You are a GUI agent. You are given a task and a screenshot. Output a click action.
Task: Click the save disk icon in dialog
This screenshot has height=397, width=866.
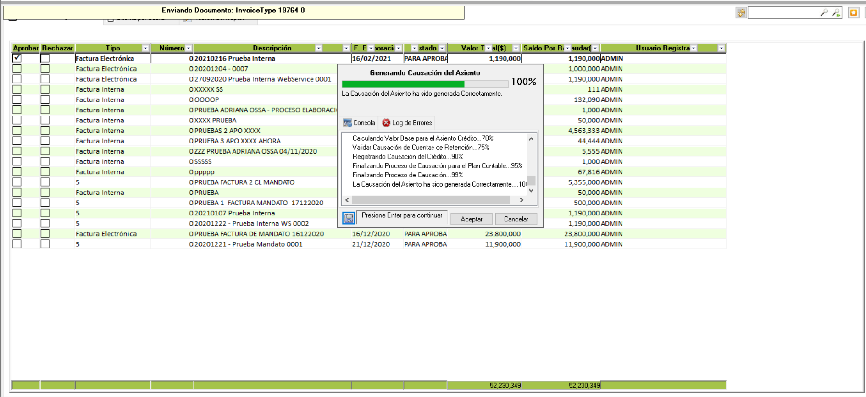[x=349, y=218]
